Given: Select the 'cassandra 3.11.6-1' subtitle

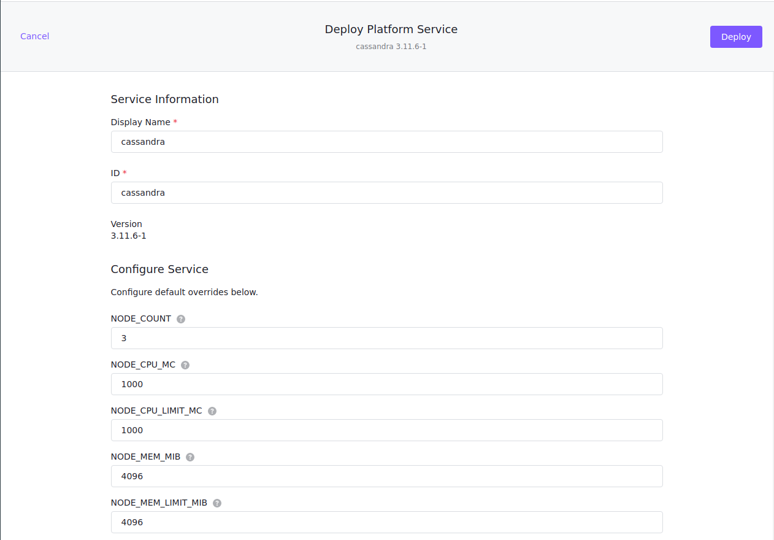Looking at the screenshot, I should (391, 47).
